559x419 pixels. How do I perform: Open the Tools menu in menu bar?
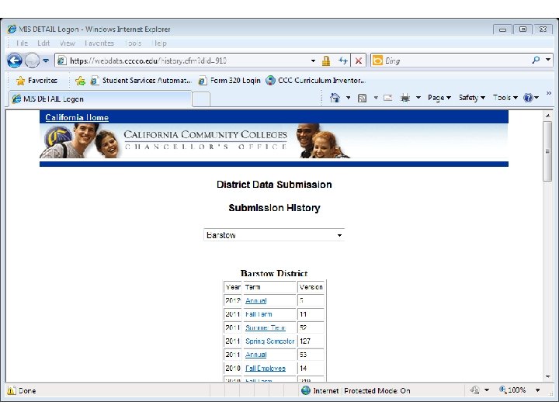pos(134,43)
